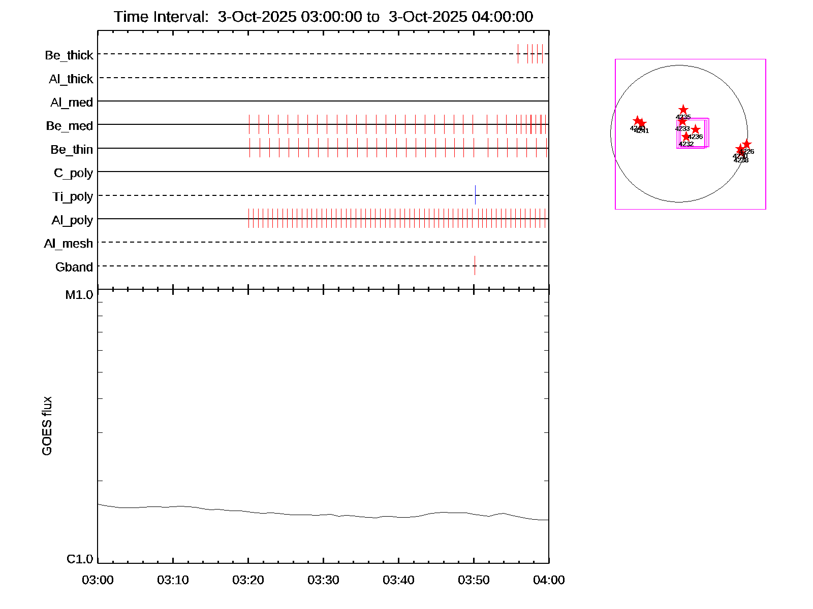
Task: Click the Be_med filter label
Action: click(70, 126)
